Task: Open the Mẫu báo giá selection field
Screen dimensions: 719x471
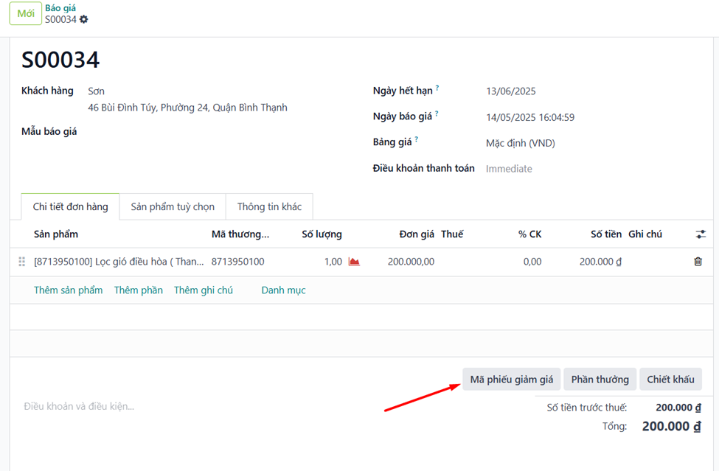Action: click(x=184, y=132)
